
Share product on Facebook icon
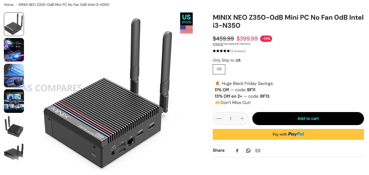pos(237,151)
